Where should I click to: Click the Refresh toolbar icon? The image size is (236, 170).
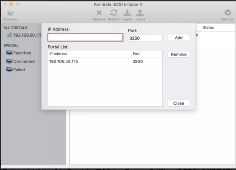114,13
